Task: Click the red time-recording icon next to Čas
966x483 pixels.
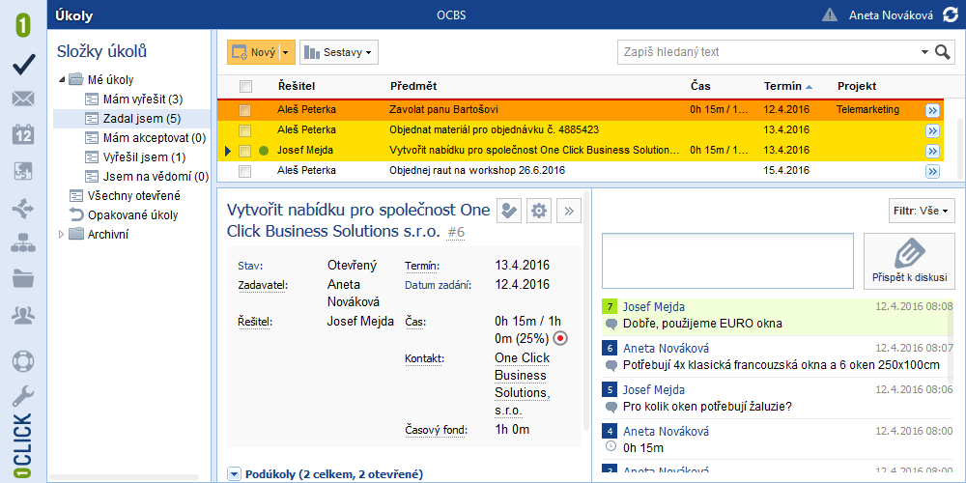Action: tap(559, 338)
